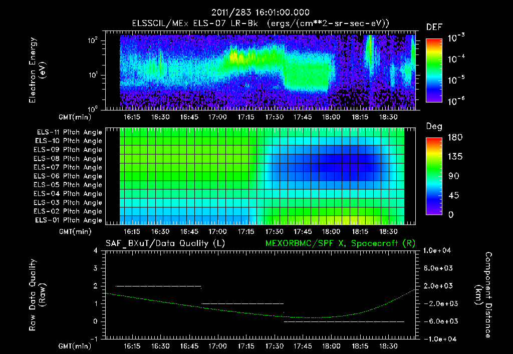Click the data quality line segment at level 2
The height and width of the screenshot is (354, 513).
[158, 286]
